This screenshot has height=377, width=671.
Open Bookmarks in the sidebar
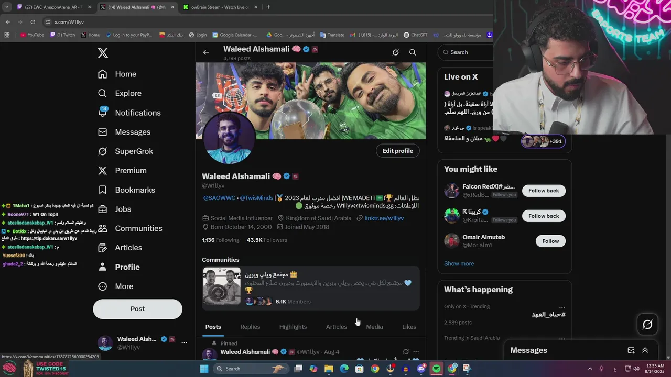pos(127,190)
